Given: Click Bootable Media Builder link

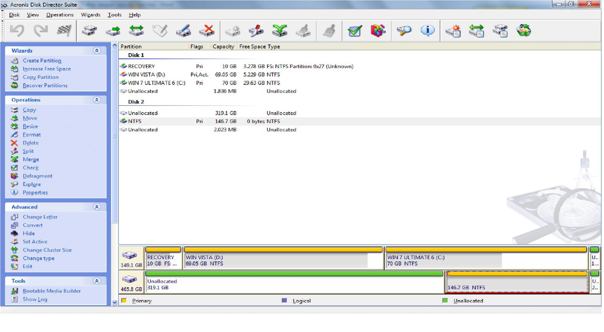Looking at the screenshot, I should click(x=52, y=291).
